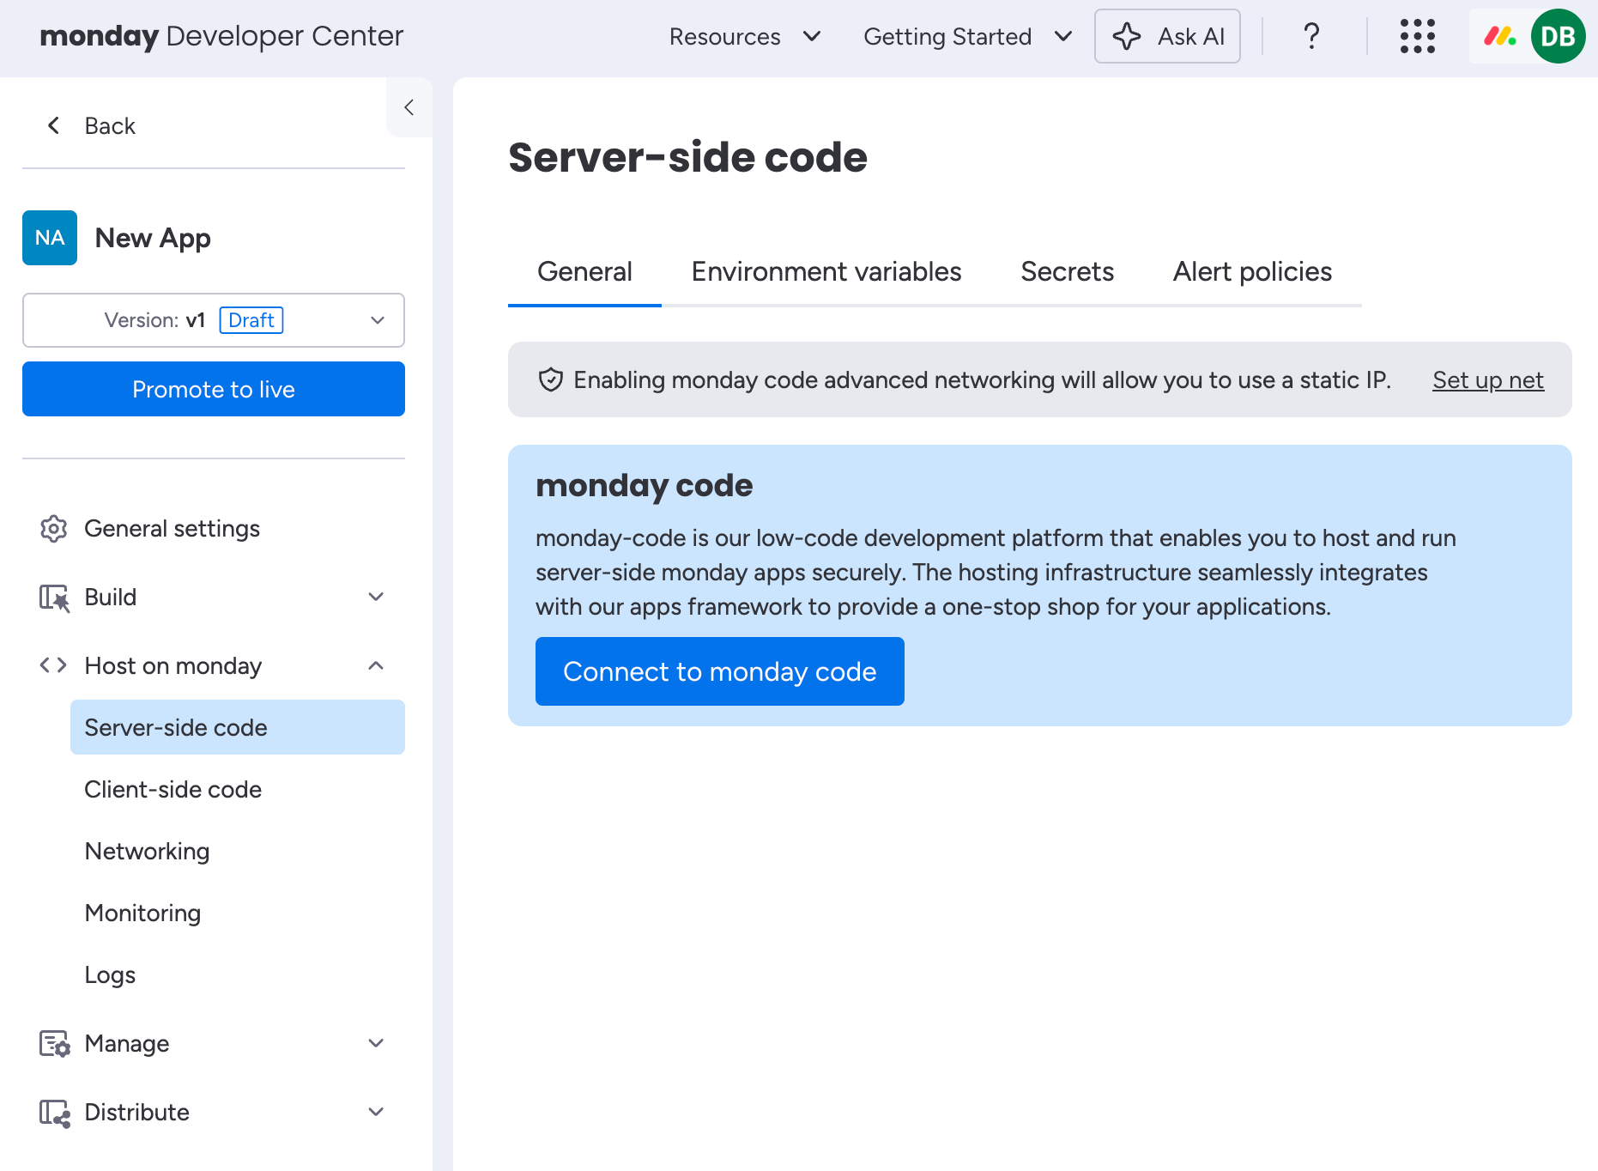Viewport: 1598px width, 1171px height.
Task: Collapse the sidebar with the chevron handle
Action: (x=409, y=107)
